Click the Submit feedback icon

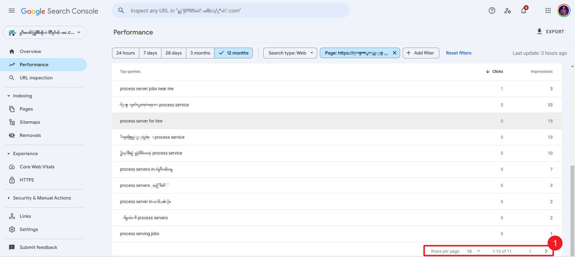click(12, 247)
